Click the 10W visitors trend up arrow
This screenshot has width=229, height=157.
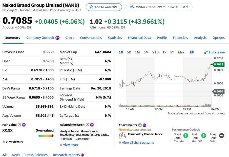(x=177, y=7)
